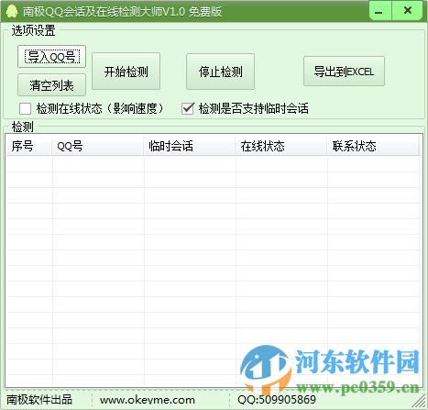
Task: Uncheck 检测是否支持临时会话 option
Action: [188, 108]
